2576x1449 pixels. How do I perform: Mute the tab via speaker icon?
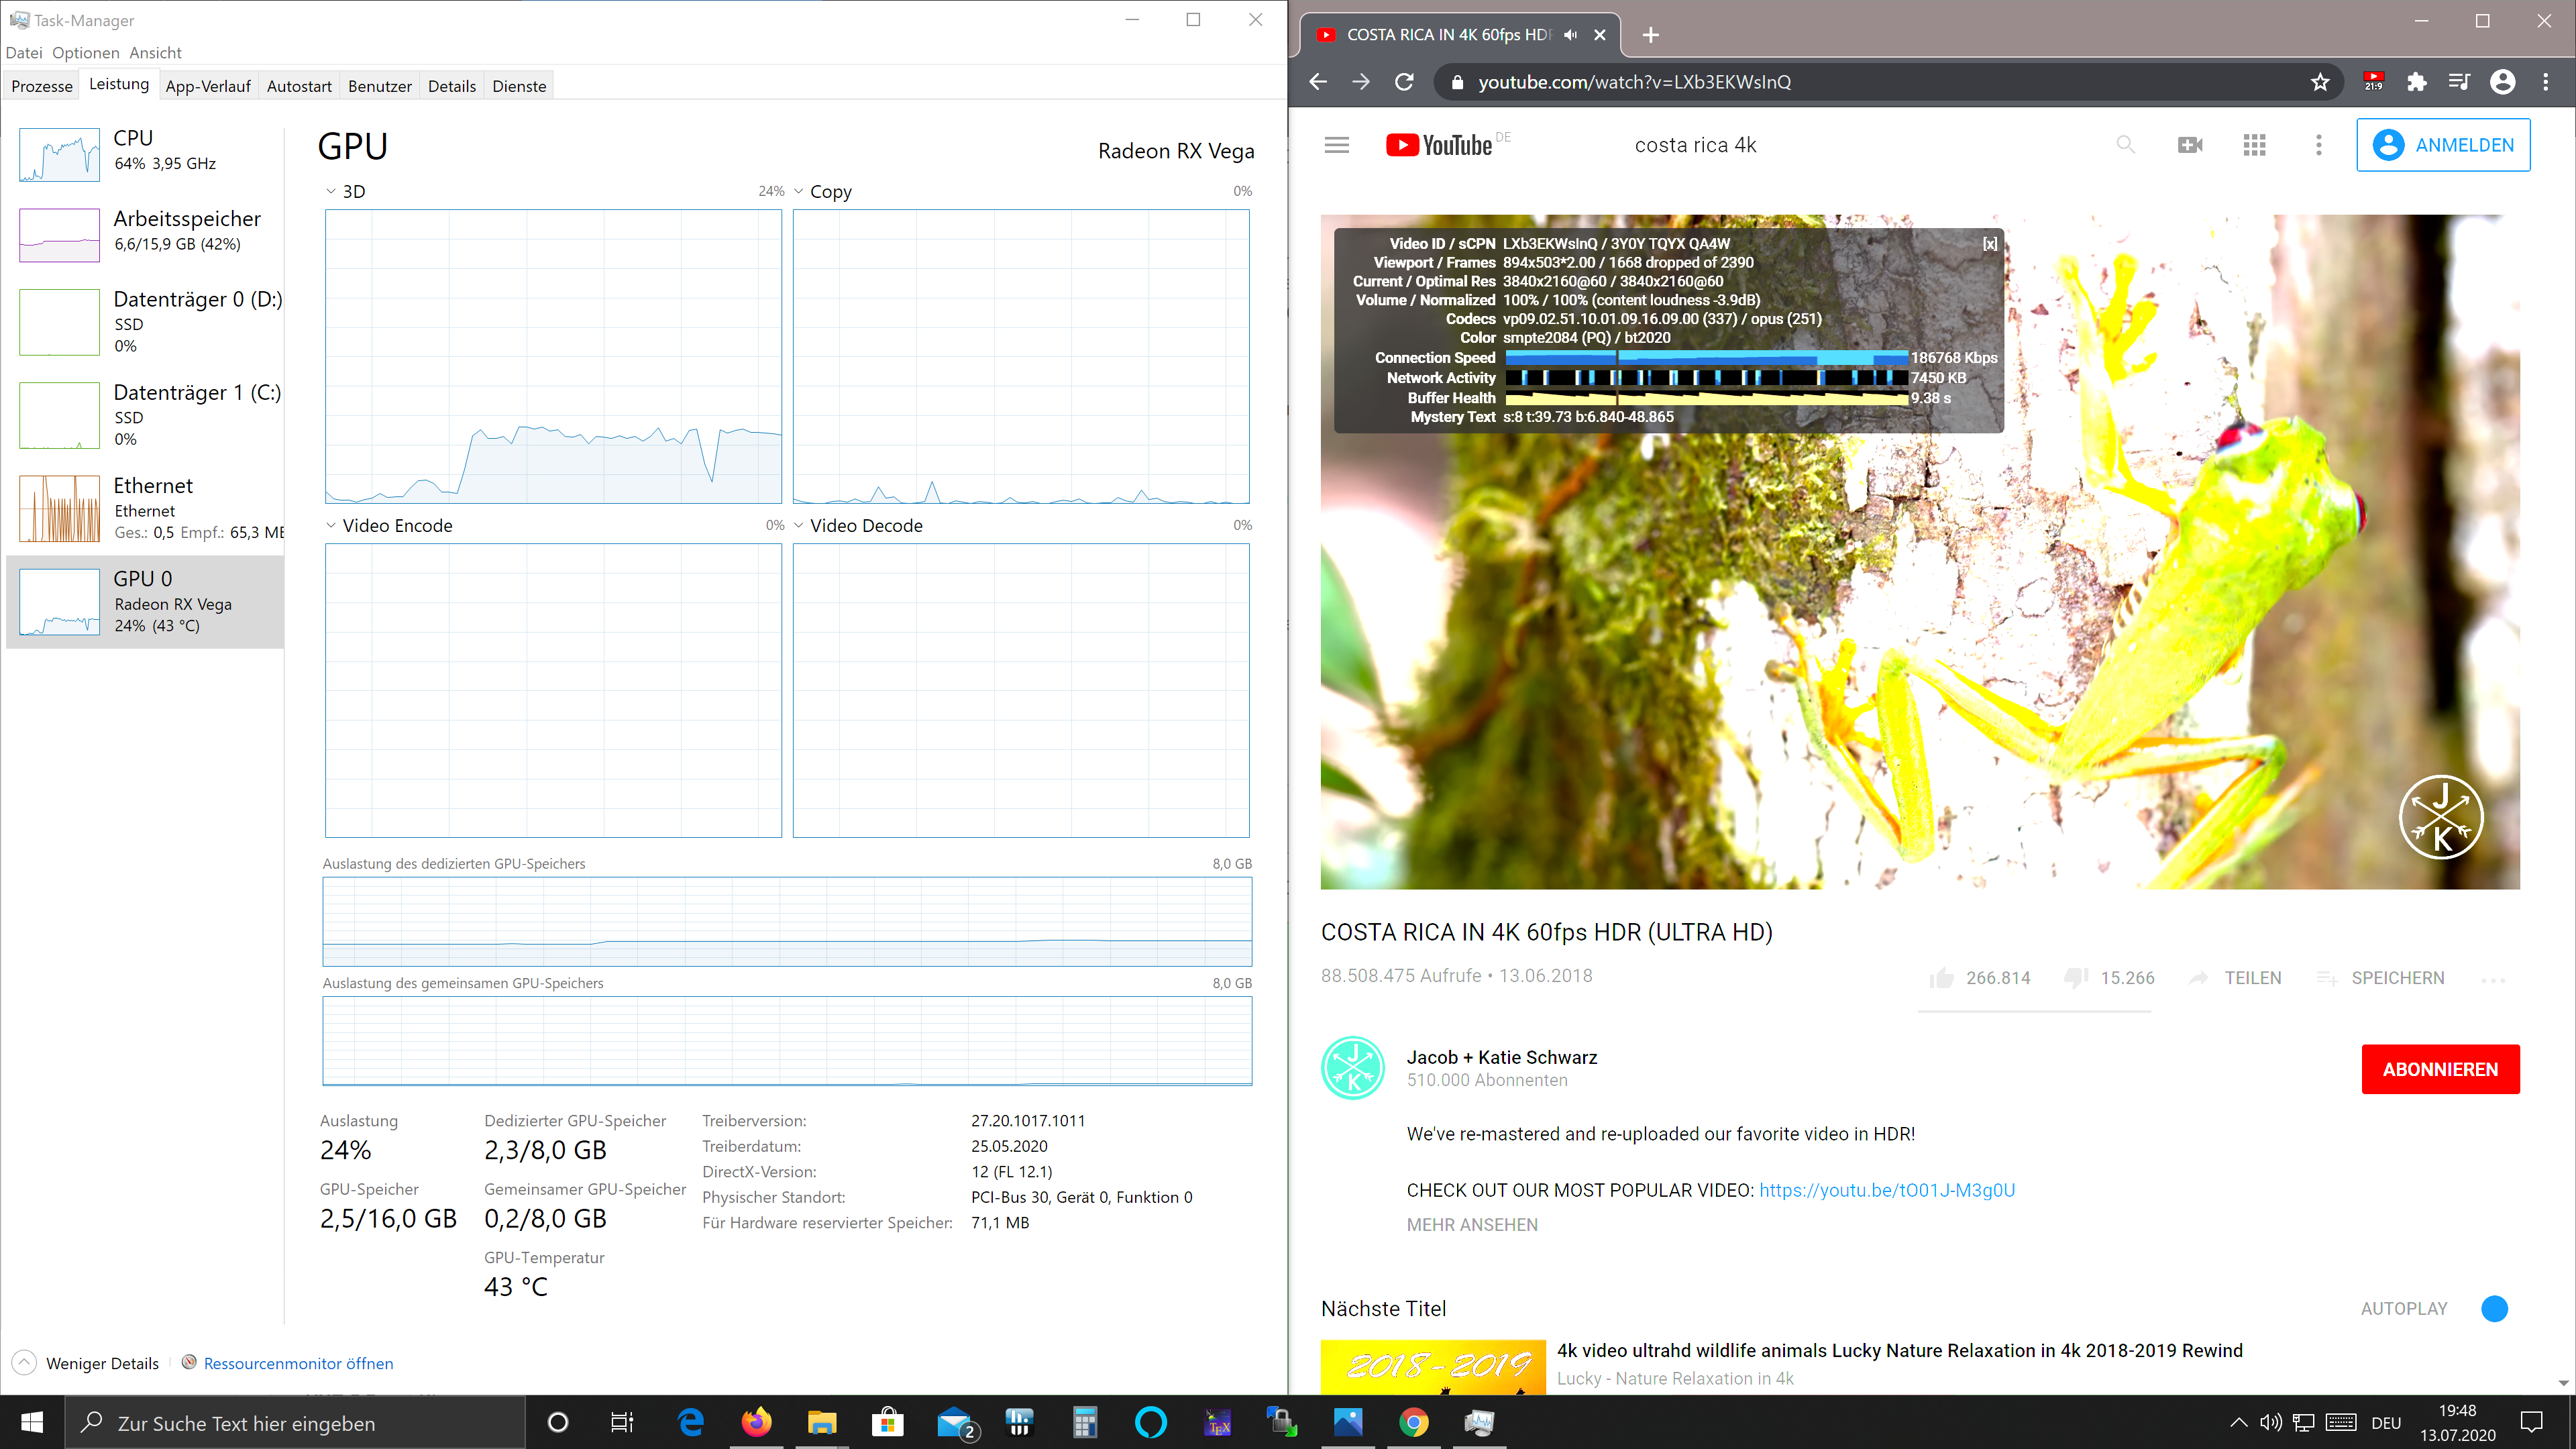[x=1571, y=35]
